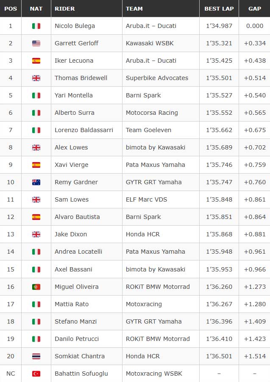
Task: Click the US flag next to Garrett Gerloff
Action: click(36, 43)
